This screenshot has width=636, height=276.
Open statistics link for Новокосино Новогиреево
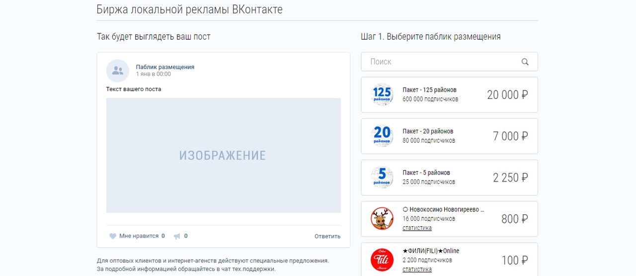pyautogui.click(x=417, y=228)
